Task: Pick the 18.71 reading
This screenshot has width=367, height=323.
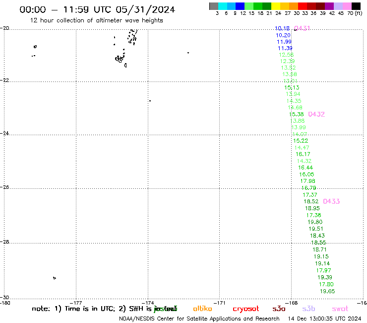Action: [x=319, y=249]
